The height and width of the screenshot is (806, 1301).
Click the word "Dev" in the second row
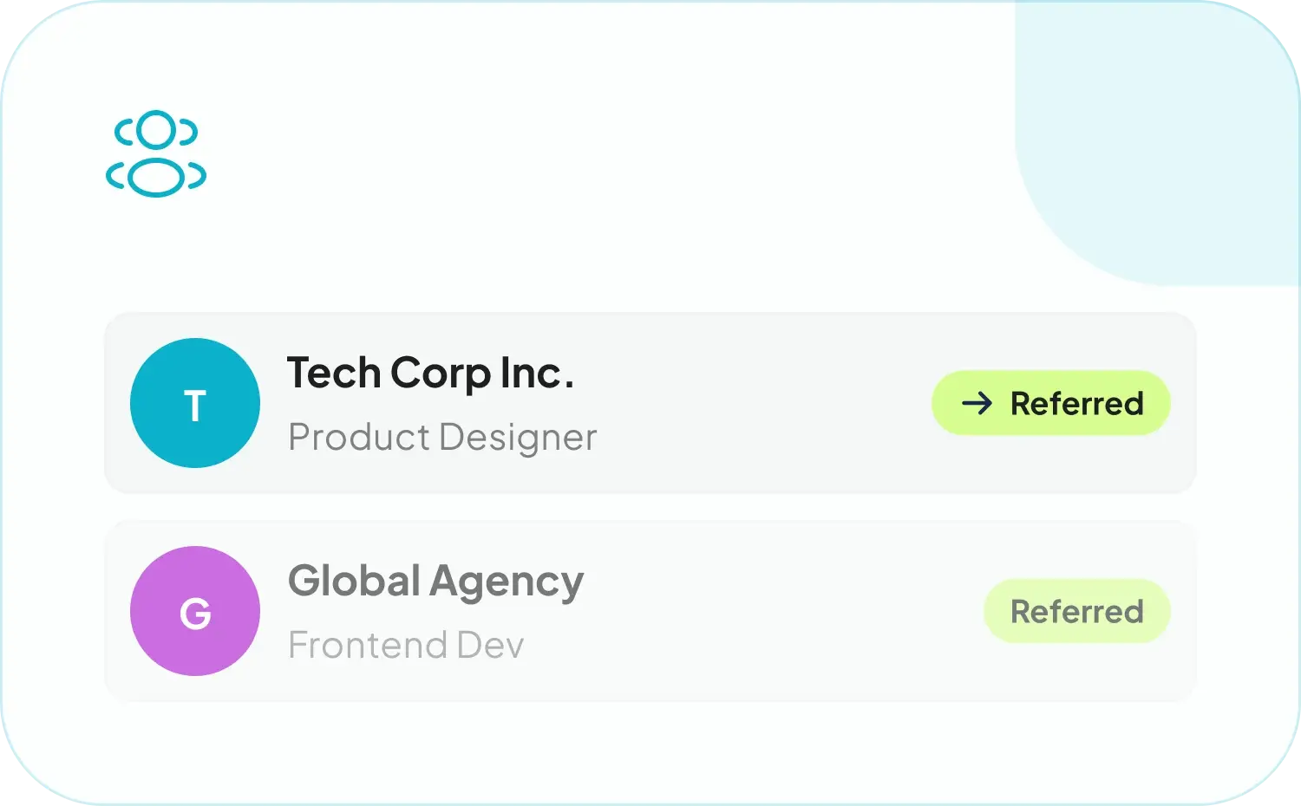(x=490, y=645)
